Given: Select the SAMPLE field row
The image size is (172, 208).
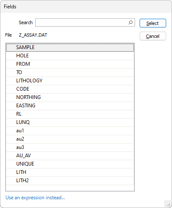Looking at the screenshot, I should [70, 47].
